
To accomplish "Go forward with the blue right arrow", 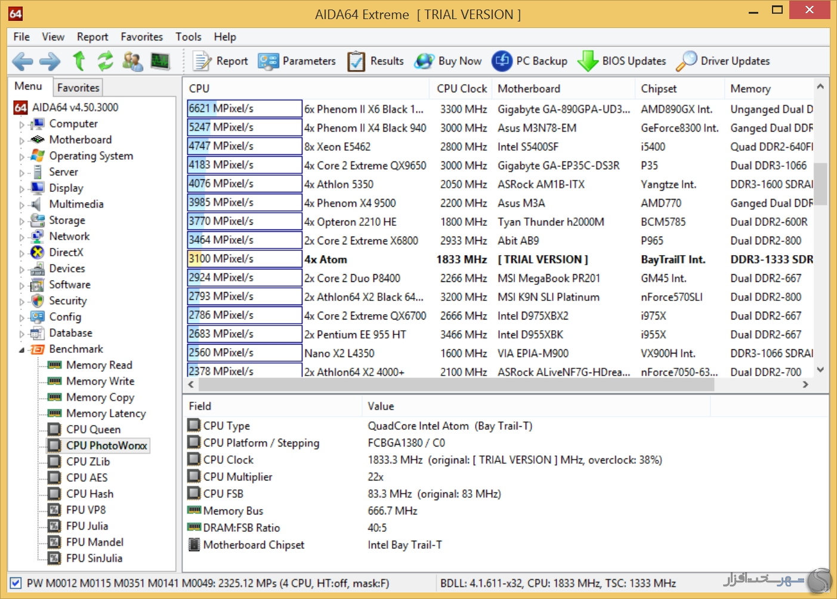I will pos(50,61).
